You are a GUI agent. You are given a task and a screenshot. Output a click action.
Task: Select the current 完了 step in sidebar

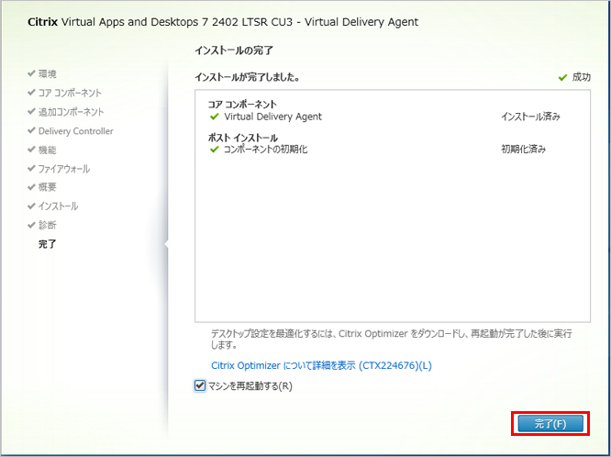tap(47, 244)
